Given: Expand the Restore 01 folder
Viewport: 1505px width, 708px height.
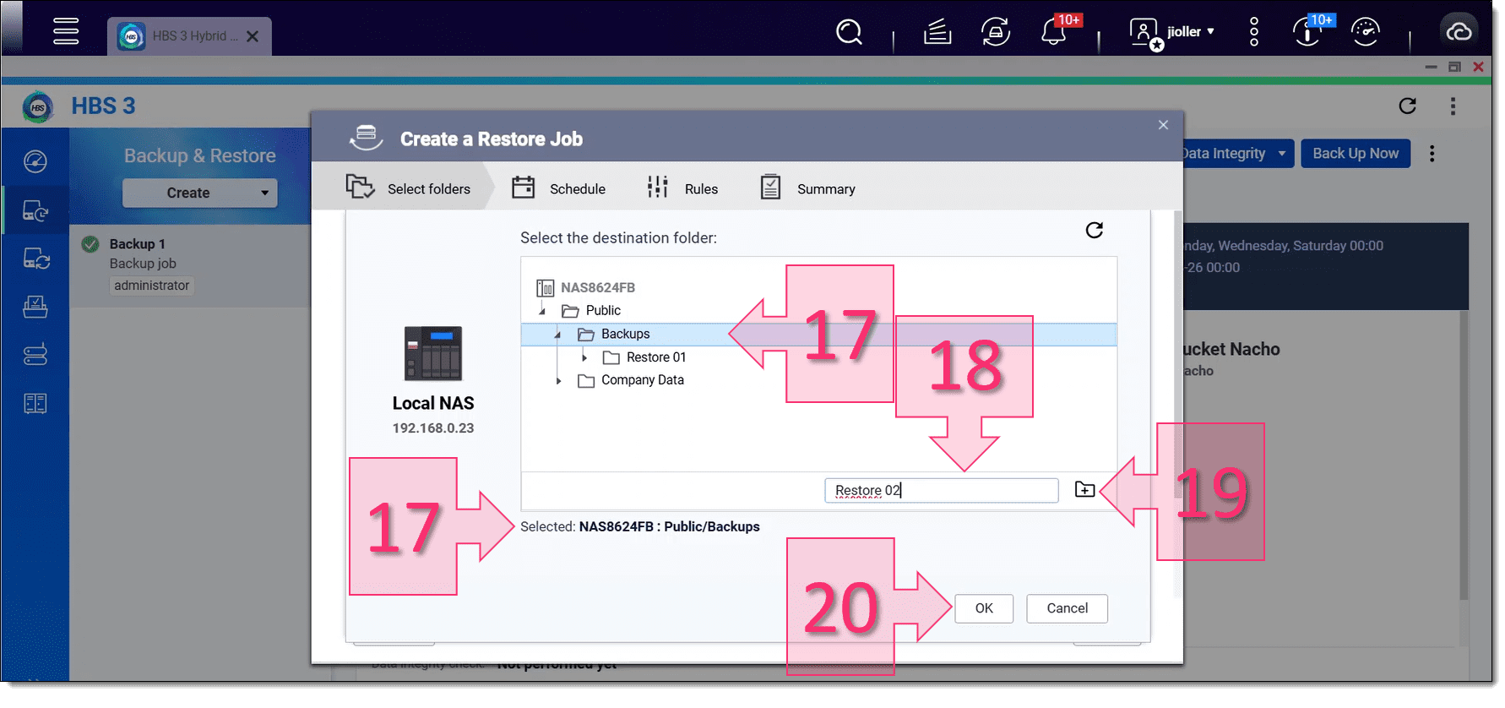Looking at the screenshot, I should click(584, 357).
